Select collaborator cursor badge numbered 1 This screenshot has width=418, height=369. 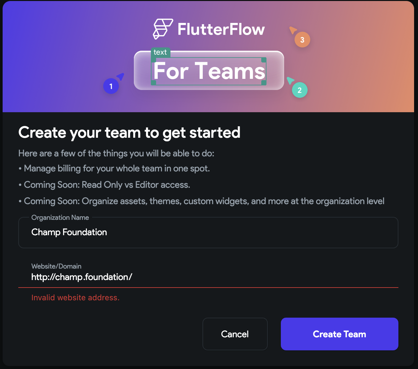(x=111, y=86)
